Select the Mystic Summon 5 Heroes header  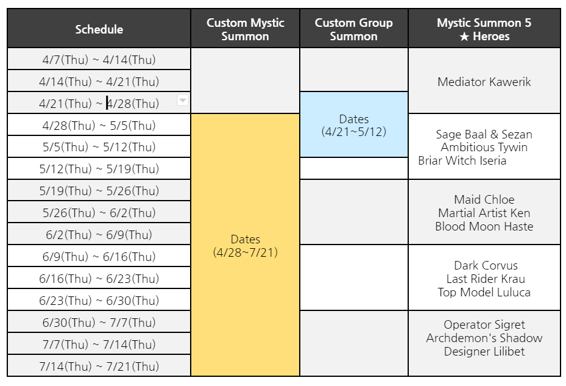point(484,29)
